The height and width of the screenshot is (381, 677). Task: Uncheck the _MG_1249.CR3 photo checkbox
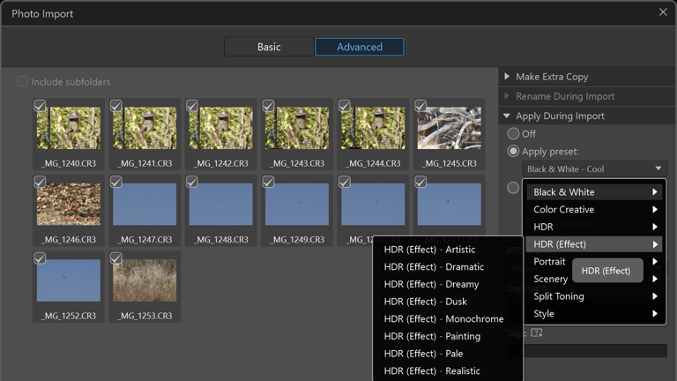click(268, 182)
